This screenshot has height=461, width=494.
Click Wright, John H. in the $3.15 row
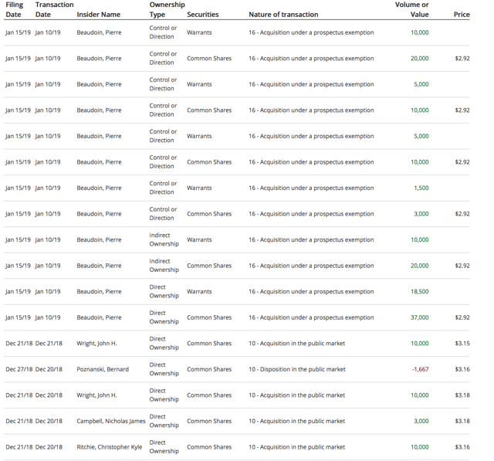(96, 344)
